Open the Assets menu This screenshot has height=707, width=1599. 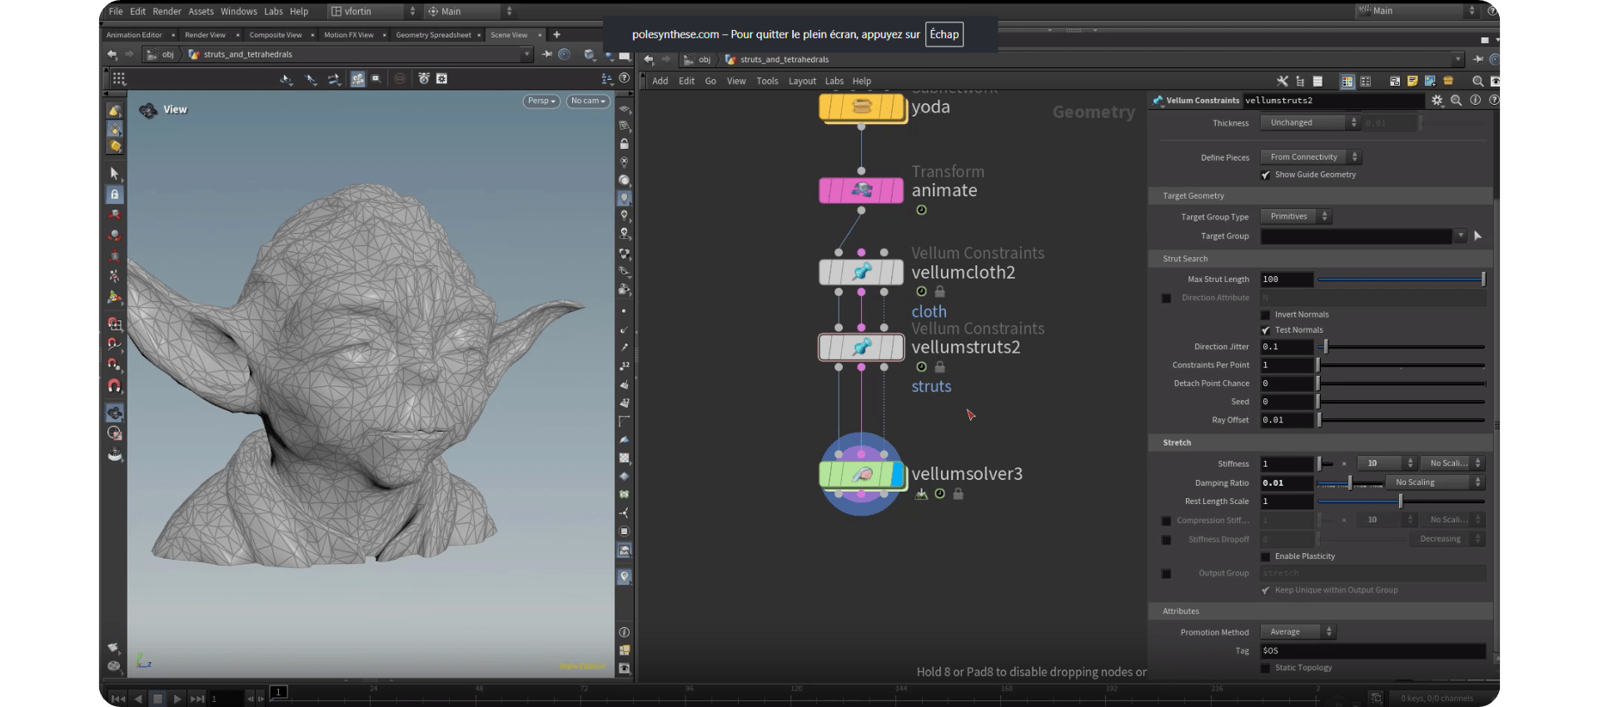pos(201,12)
